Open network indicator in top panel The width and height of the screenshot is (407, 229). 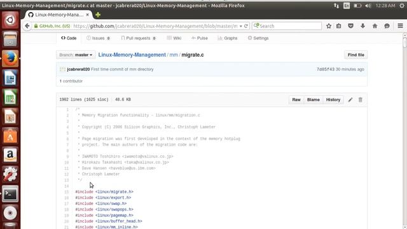click(336, 6)
